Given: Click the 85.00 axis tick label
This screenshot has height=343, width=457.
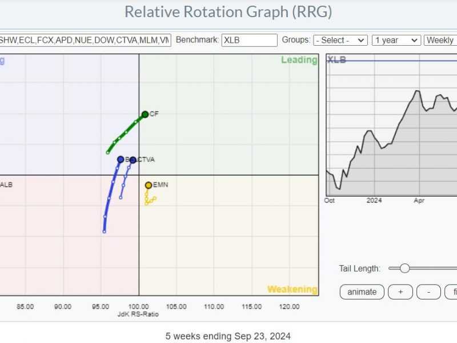Looking at the screenshot, I should tap(25, 306).
